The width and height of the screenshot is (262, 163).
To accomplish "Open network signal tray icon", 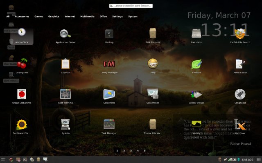I will tap(230, 159).
